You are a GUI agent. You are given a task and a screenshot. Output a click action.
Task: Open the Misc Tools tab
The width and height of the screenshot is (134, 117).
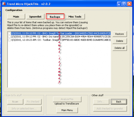75,17
